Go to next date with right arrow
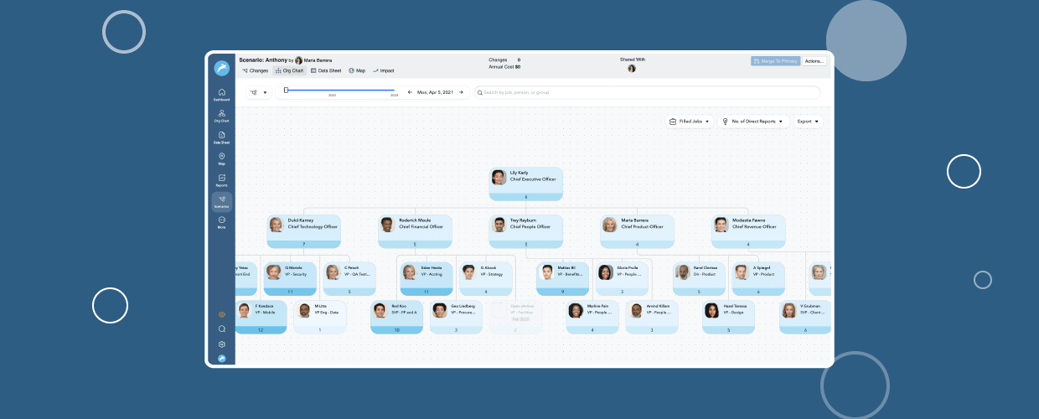 click(x=461, y=92)
